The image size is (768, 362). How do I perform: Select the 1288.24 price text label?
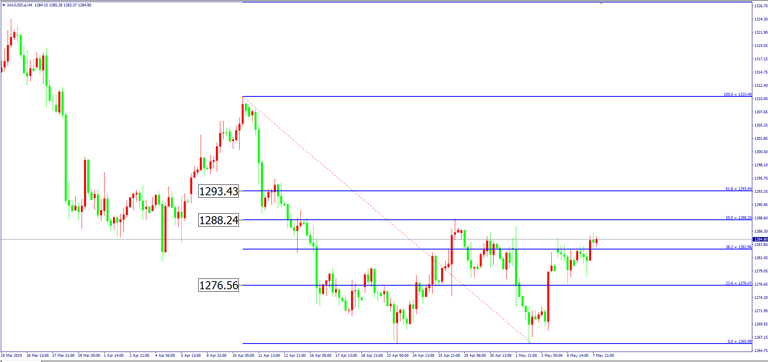pyautogui.click(x=218, y=220)
